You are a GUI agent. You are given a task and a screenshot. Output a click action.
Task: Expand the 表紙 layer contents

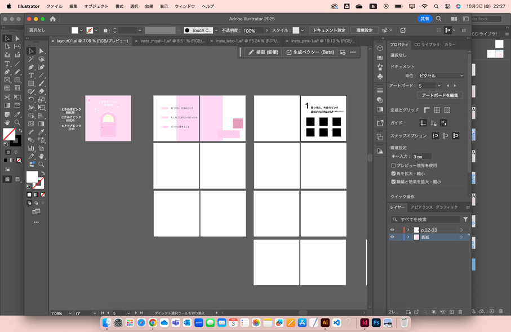point(408,237)
